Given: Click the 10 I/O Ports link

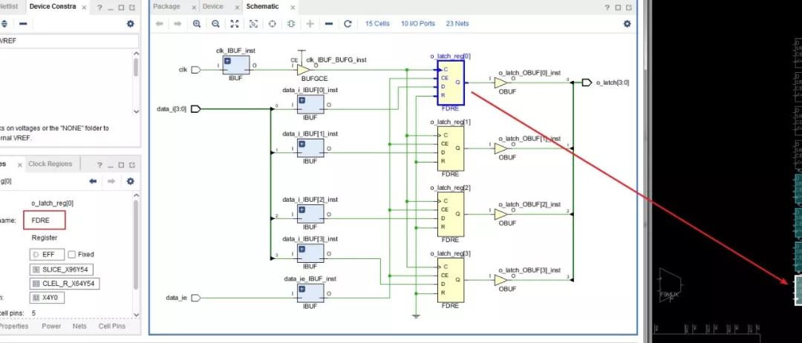Looking at the screenshot, I should pos(418,24).
